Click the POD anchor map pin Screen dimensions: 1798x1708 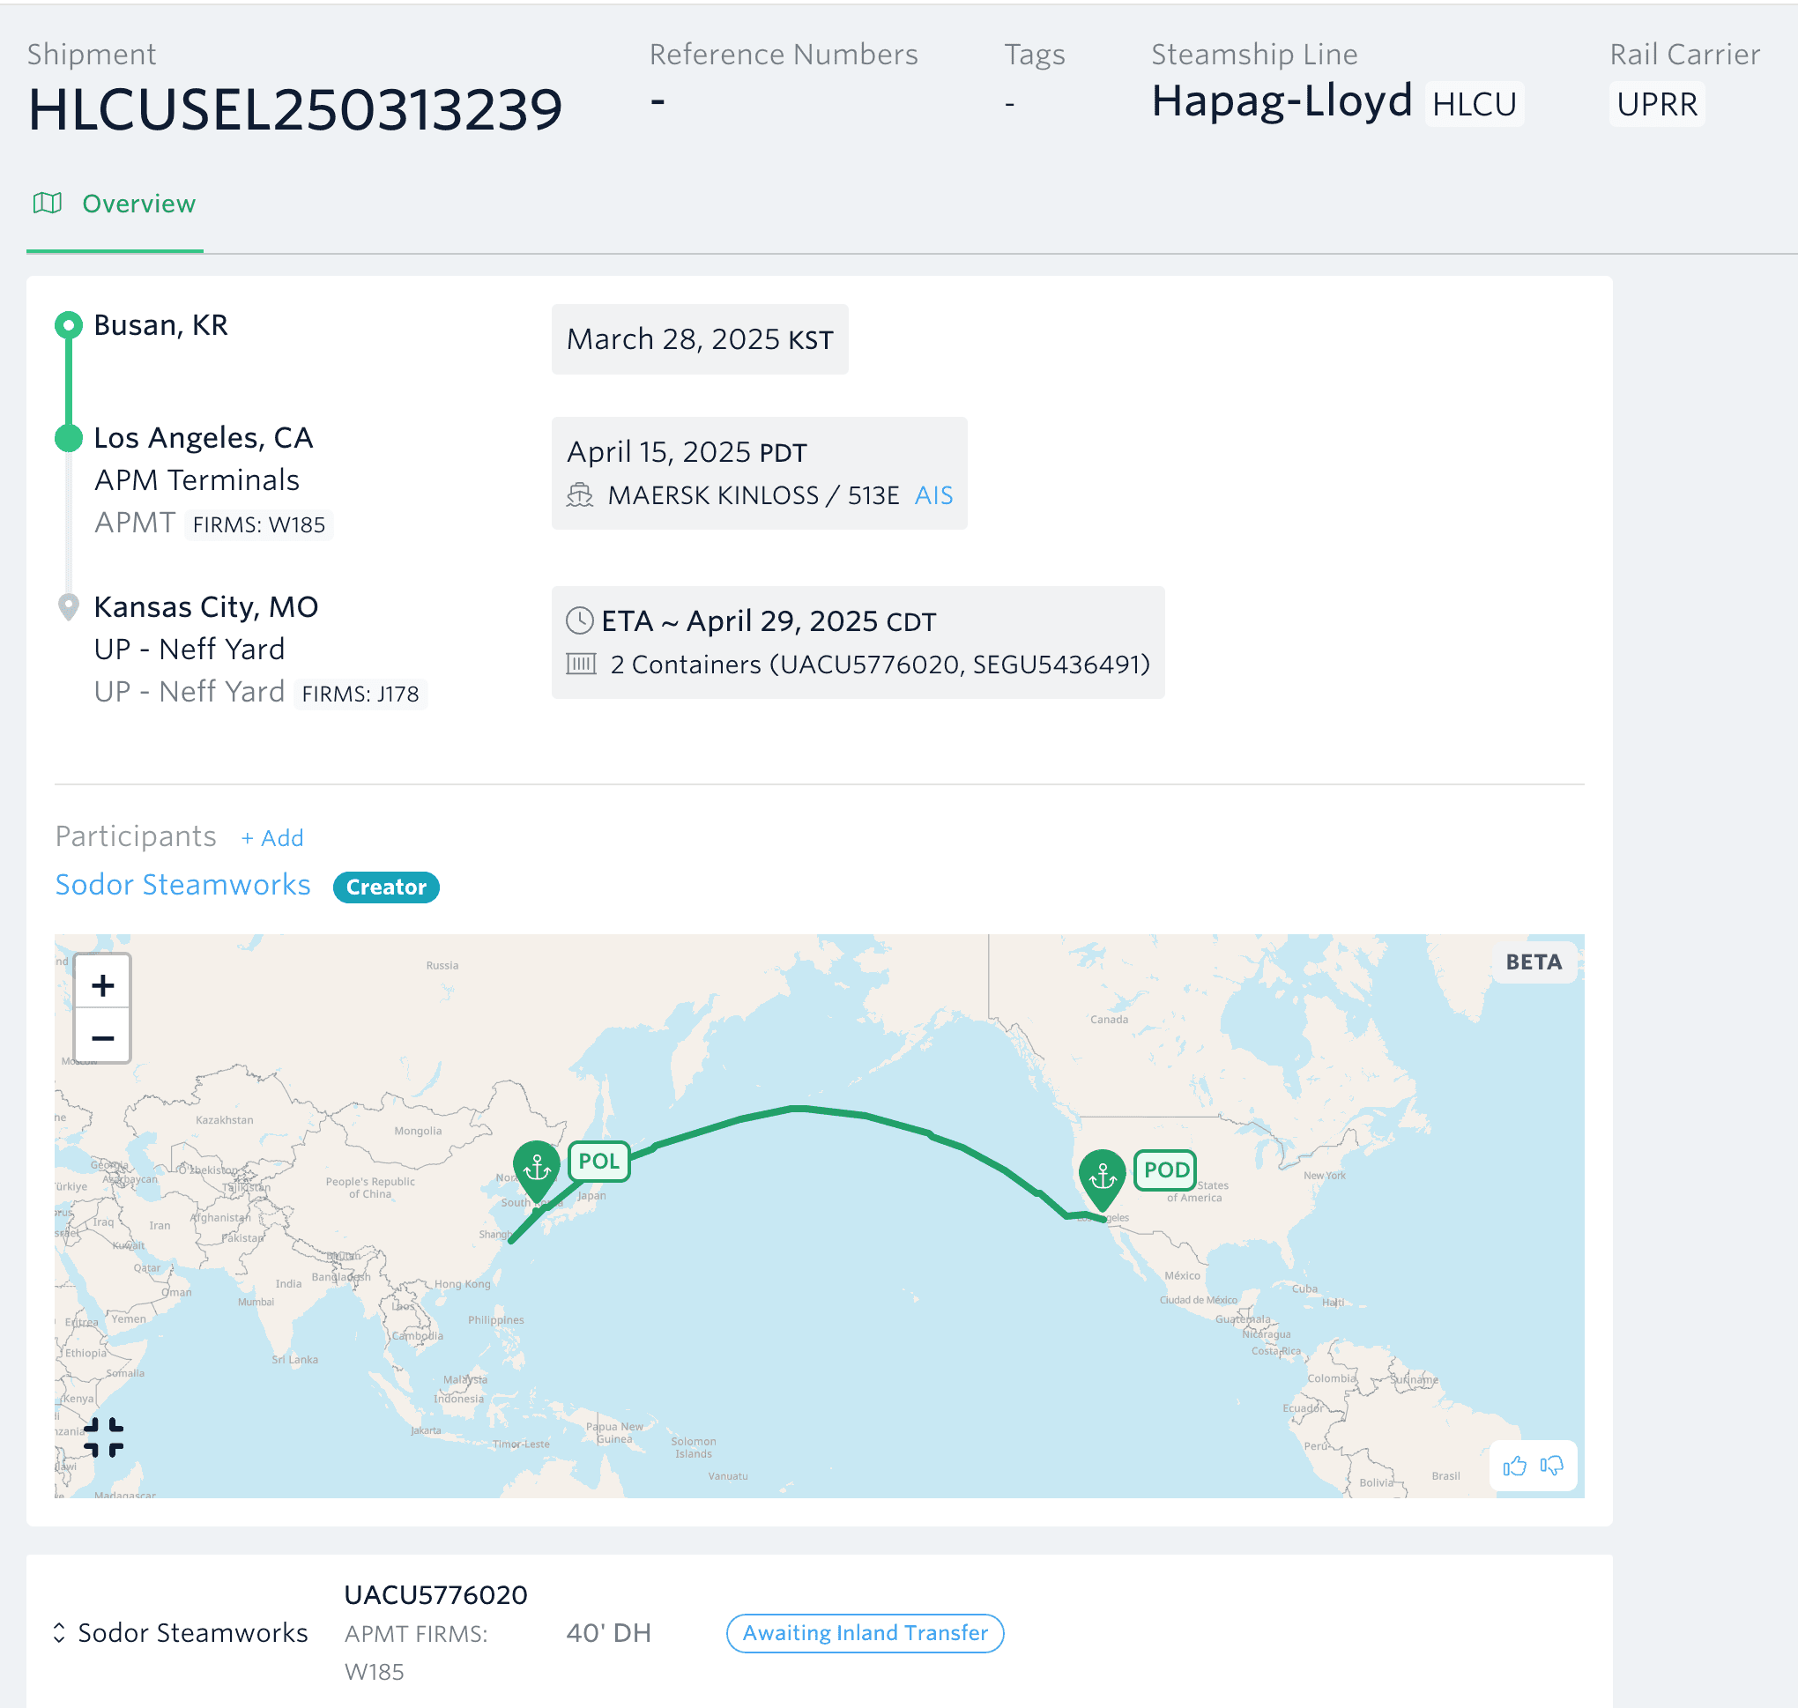pos(1103,1178)
